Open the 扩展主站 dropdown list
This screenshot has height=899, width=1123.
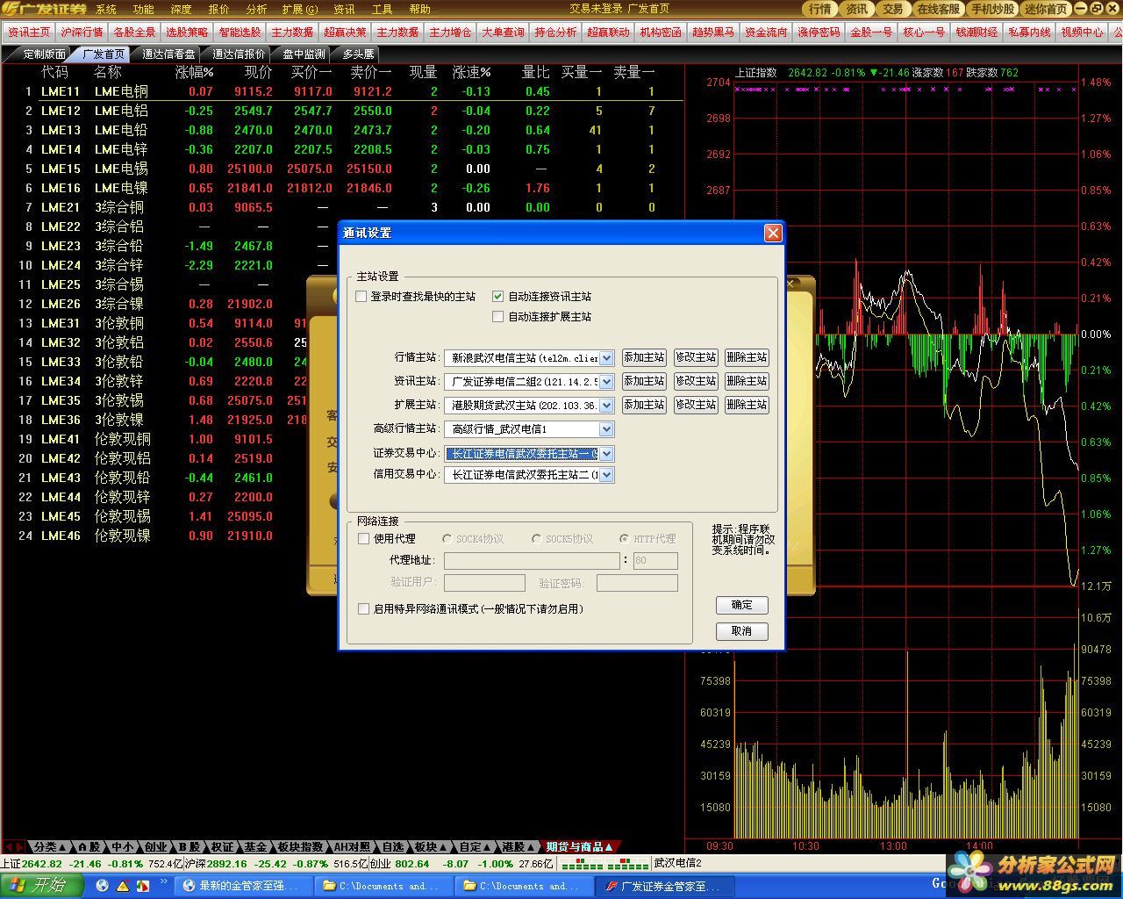click(x=606, y=406)
